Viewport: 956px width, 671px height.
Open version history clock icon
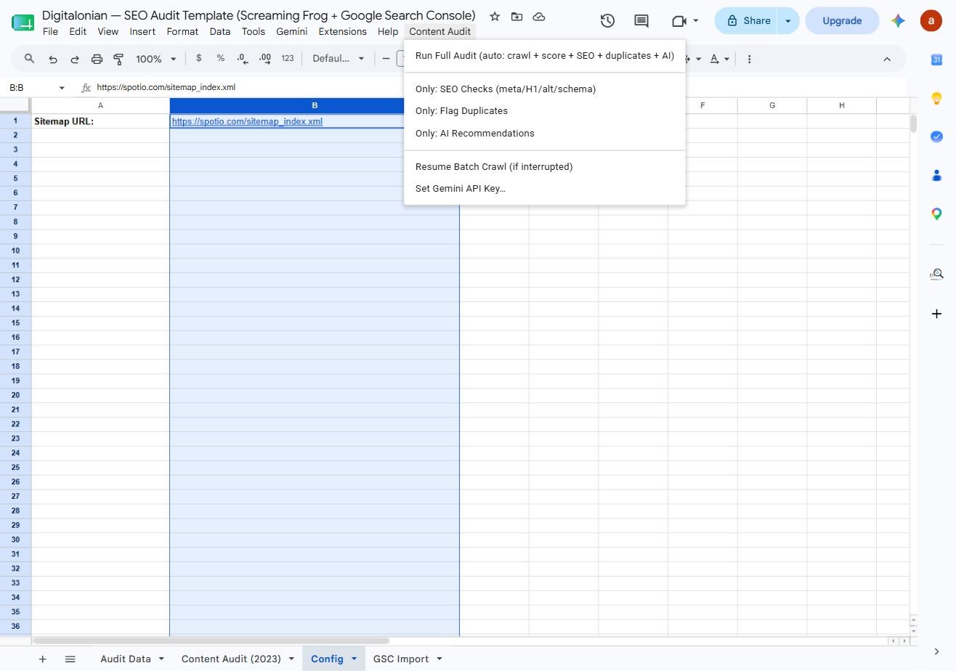pos(607,21)
